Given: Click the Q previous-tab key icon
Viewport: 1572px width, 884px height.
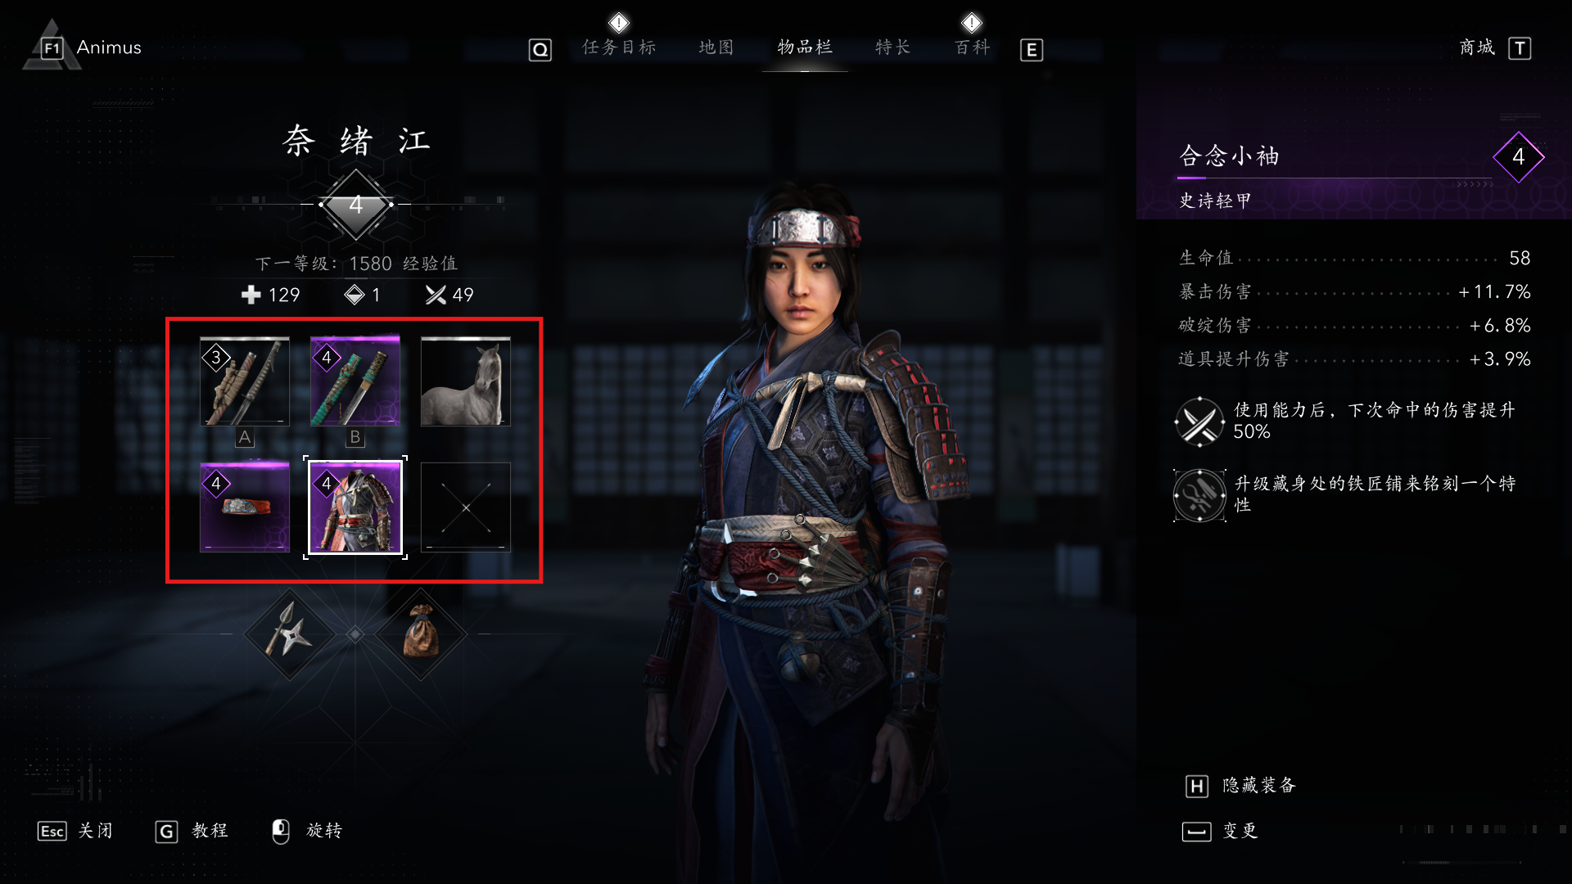Looking at the screenshot, I should (540, 50).
